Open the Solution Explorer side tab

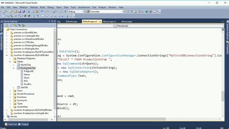click(x=228, y=30)
